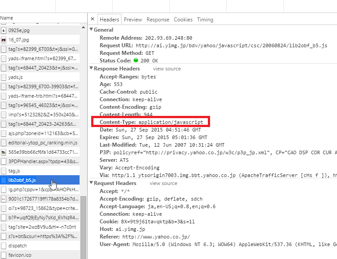Select the lib2obf_b5.js request
The width and height of the screenshot is (337, 259).
[40, 180]
